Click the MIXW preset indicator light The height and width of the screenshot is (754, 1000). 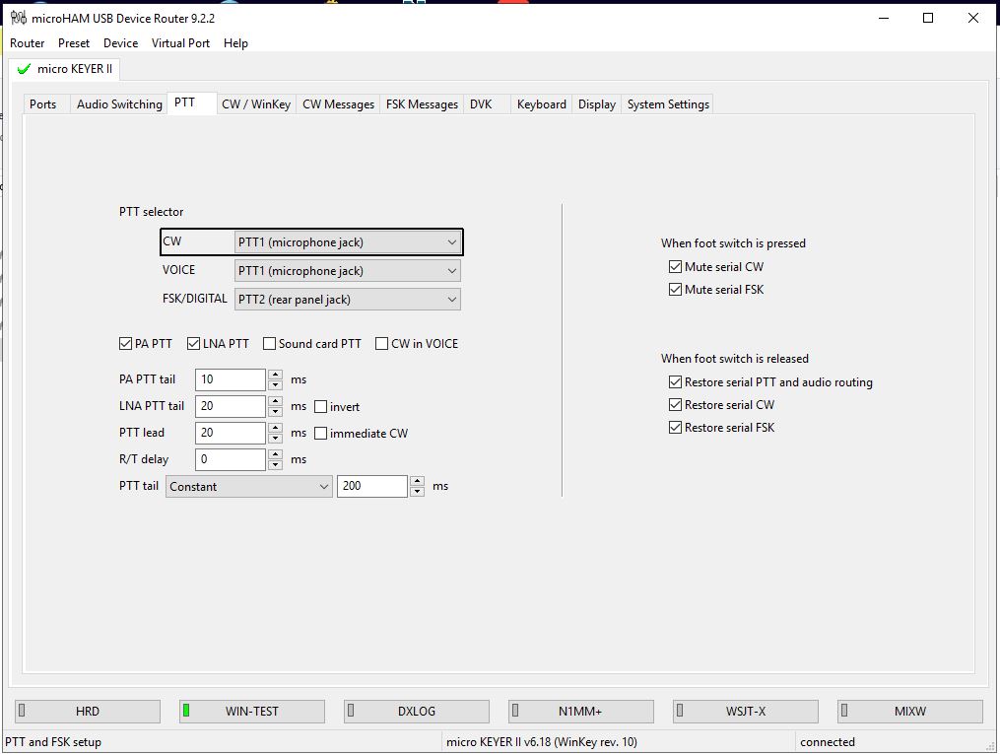click(844, 710)
